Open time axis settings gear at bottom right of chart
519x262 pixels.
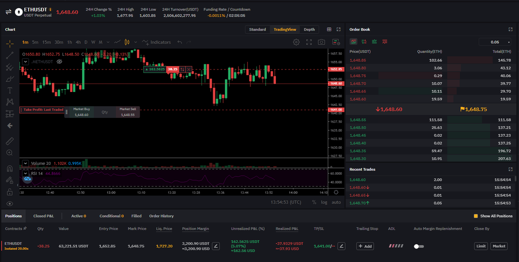pyautogui.click(x=336, y=193)
